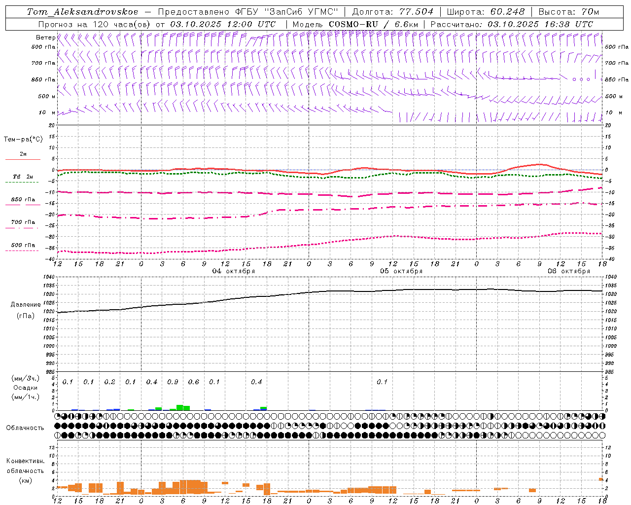Click the 0.6 three-hour precipitation value
This screenshot has height=505, width=631.
pos(194,382)
